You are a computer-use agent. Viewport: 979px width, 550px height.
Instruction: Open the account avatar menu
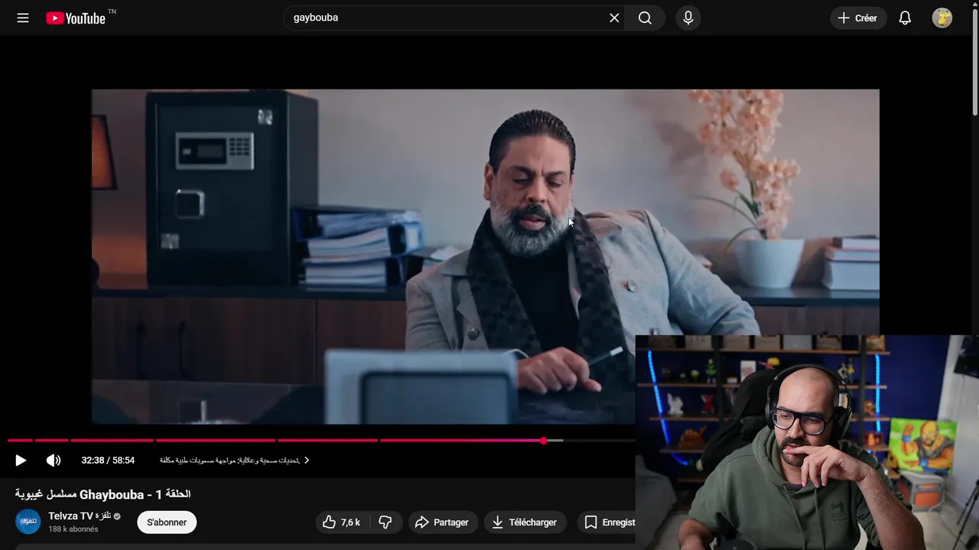(x=942, y=18)
